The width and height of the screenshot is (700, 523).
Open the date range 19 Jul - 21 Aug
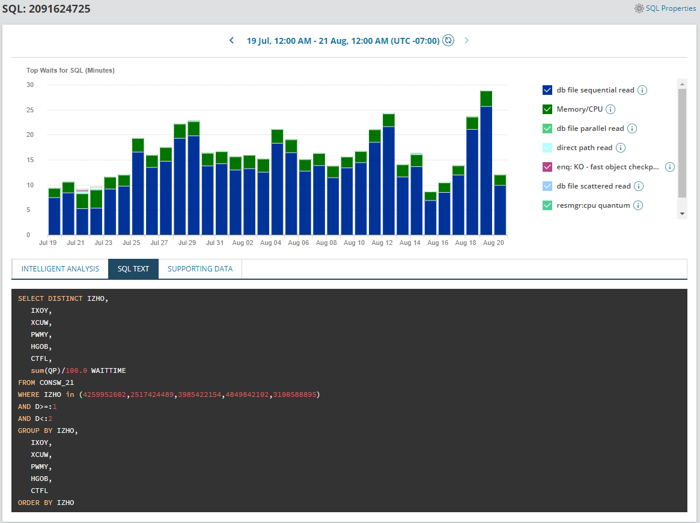343,41
